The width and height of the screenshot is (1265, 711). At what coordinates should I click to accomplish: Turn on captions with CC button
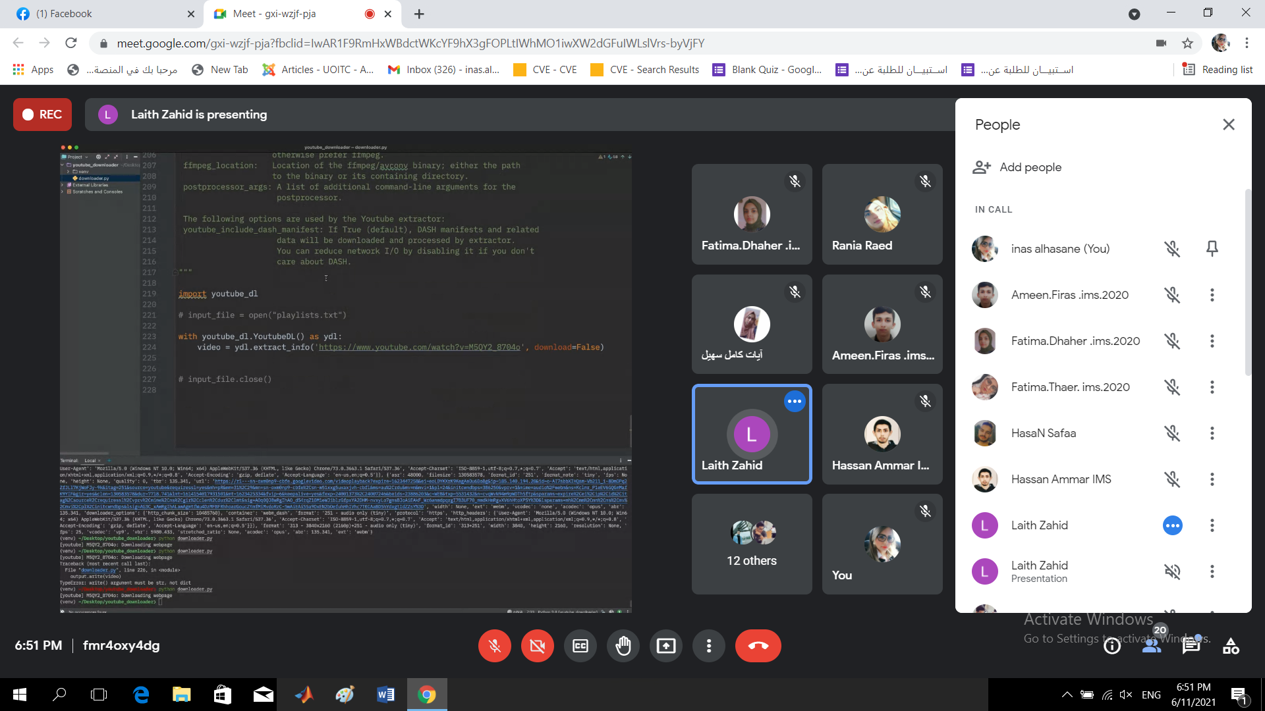tap(580, 646)
